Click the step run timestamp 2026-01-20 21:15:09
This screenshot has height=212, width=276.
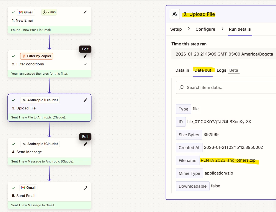[x=224, y=54]
